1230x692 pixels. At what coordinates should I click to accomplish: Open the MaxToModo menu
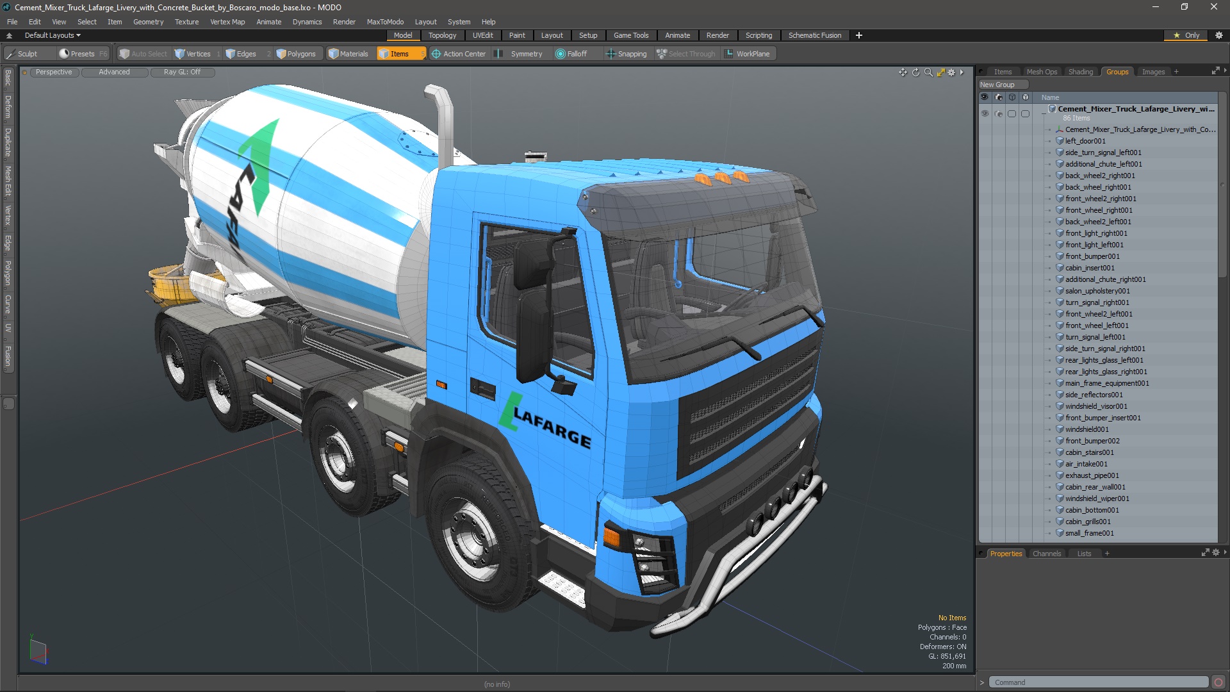tap(385, 22)
